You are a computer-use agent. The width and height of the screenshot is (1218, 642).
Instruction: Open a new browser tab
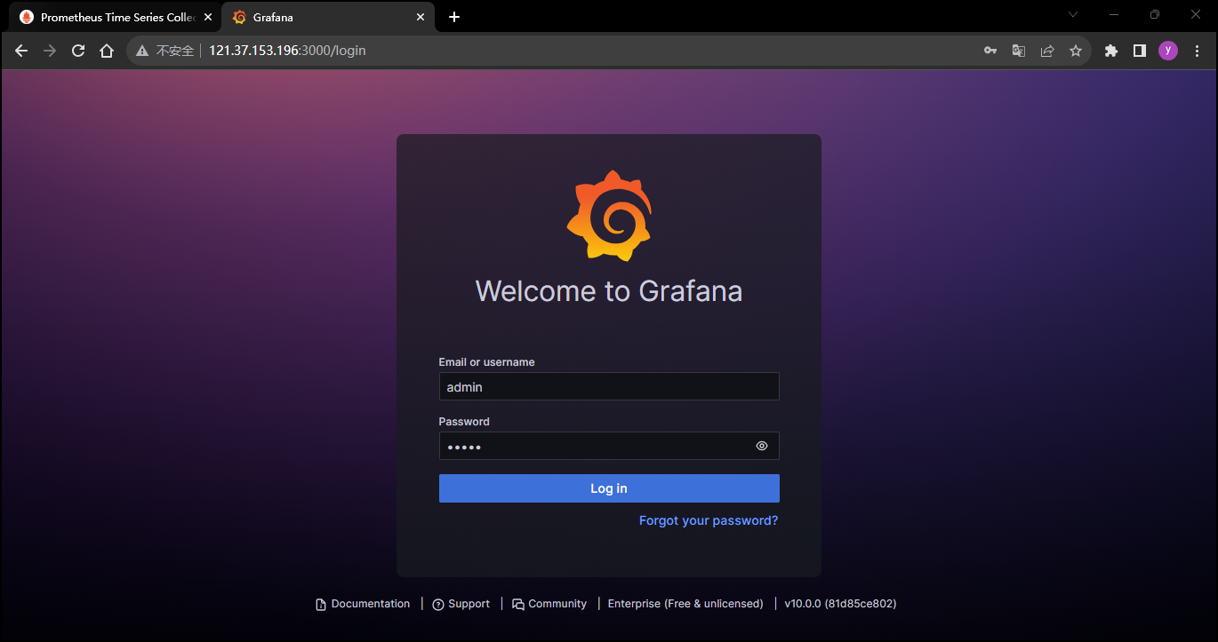tap(454, 17)
